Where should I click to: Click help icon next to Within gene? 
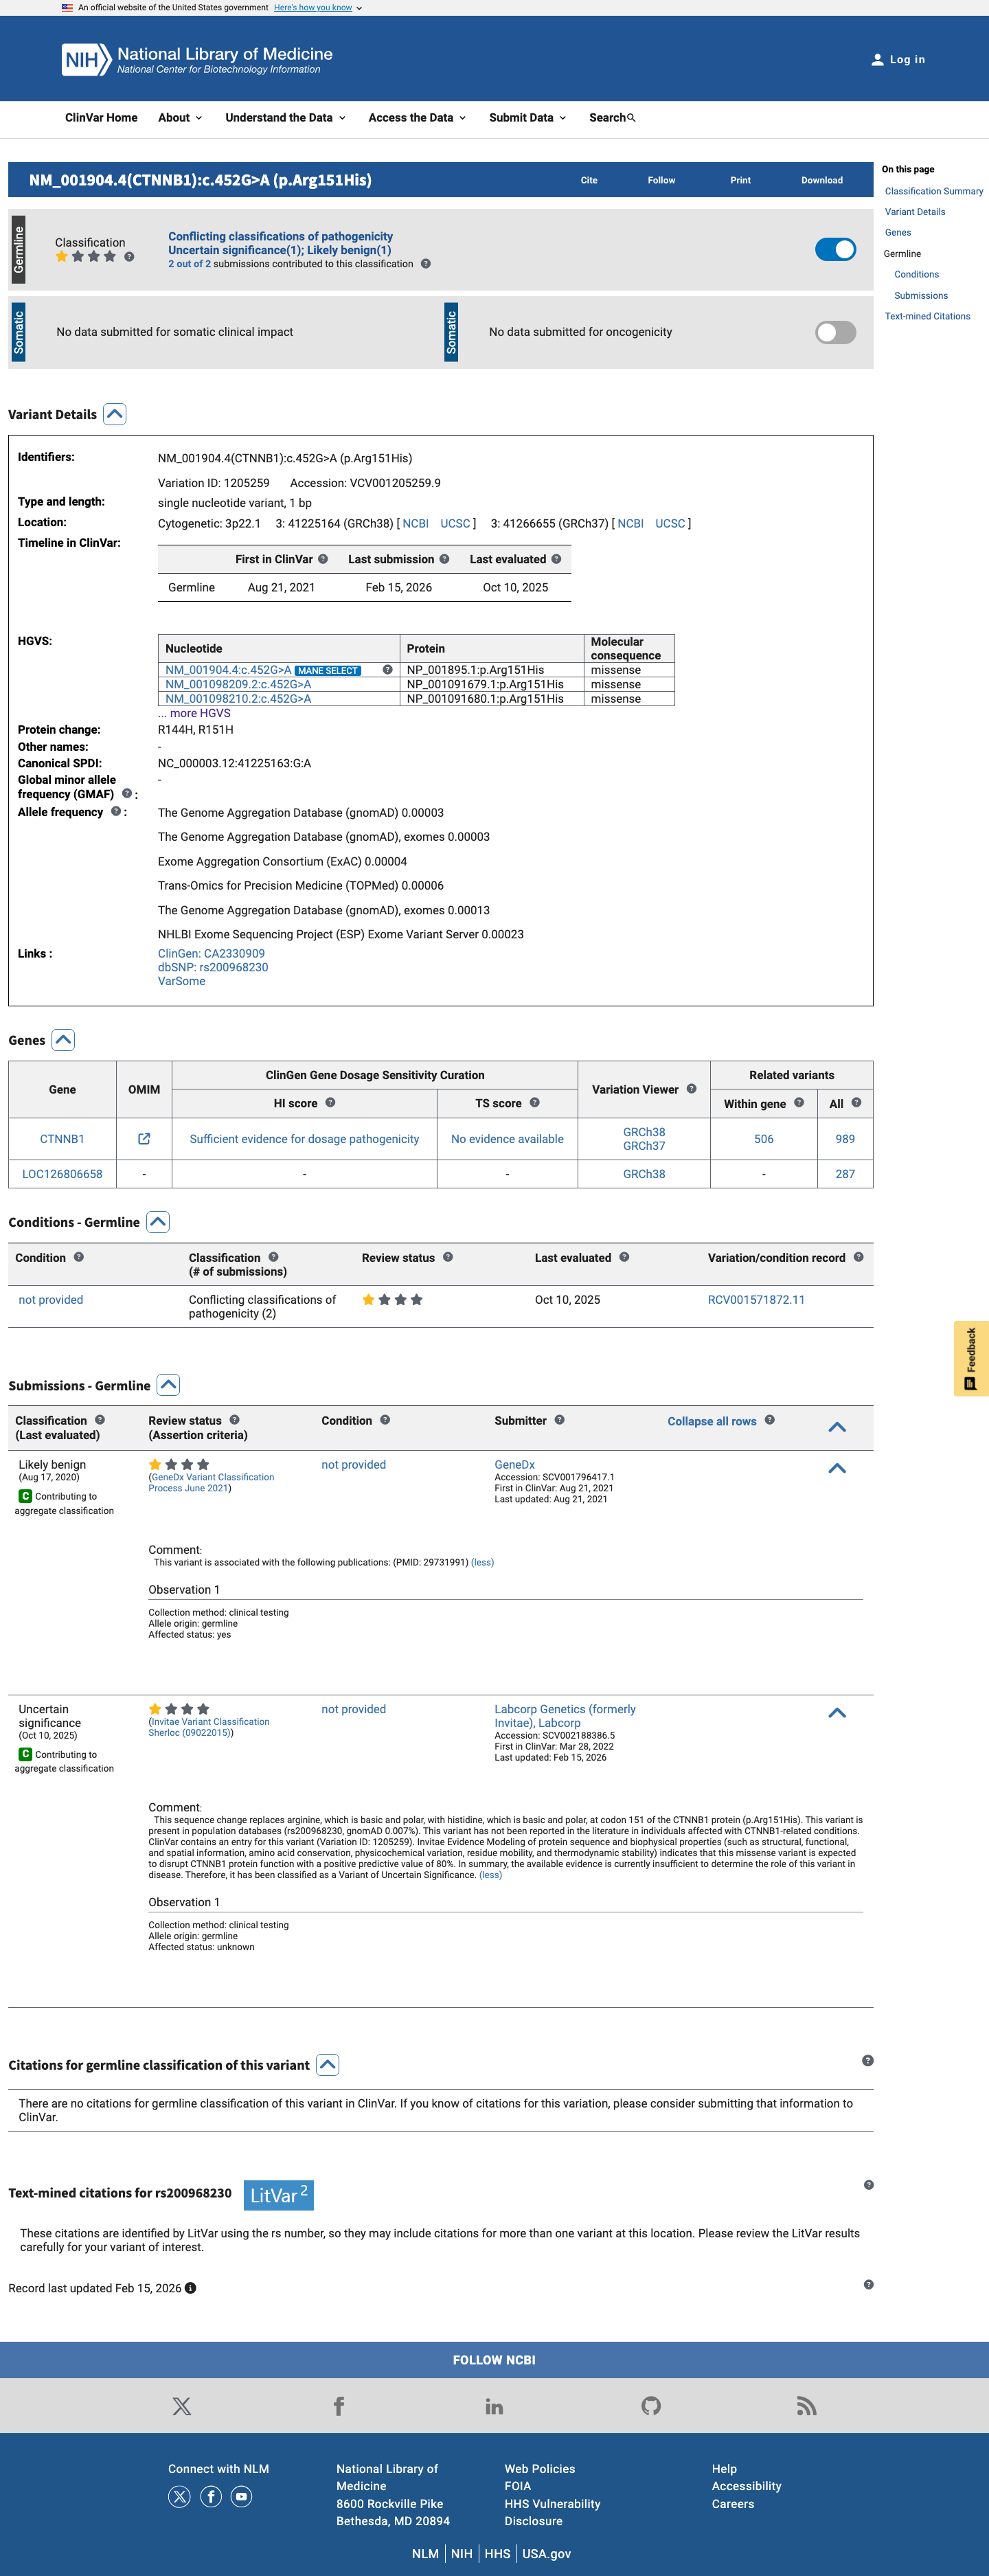[x=798, y=1102]
